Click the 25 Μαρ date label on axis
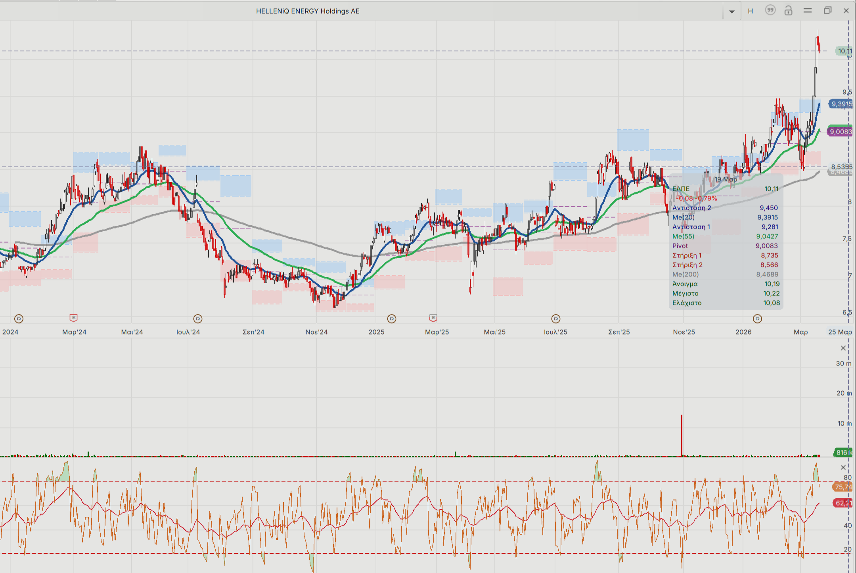The image size is (856, 573). coord(839,332)
